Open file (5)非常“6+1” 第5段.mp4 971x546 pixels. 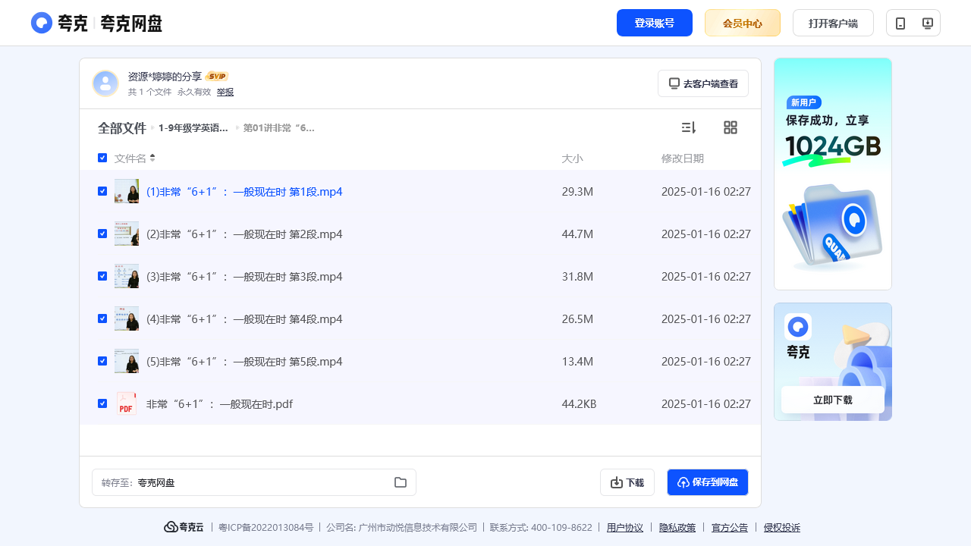click(244, 362)
